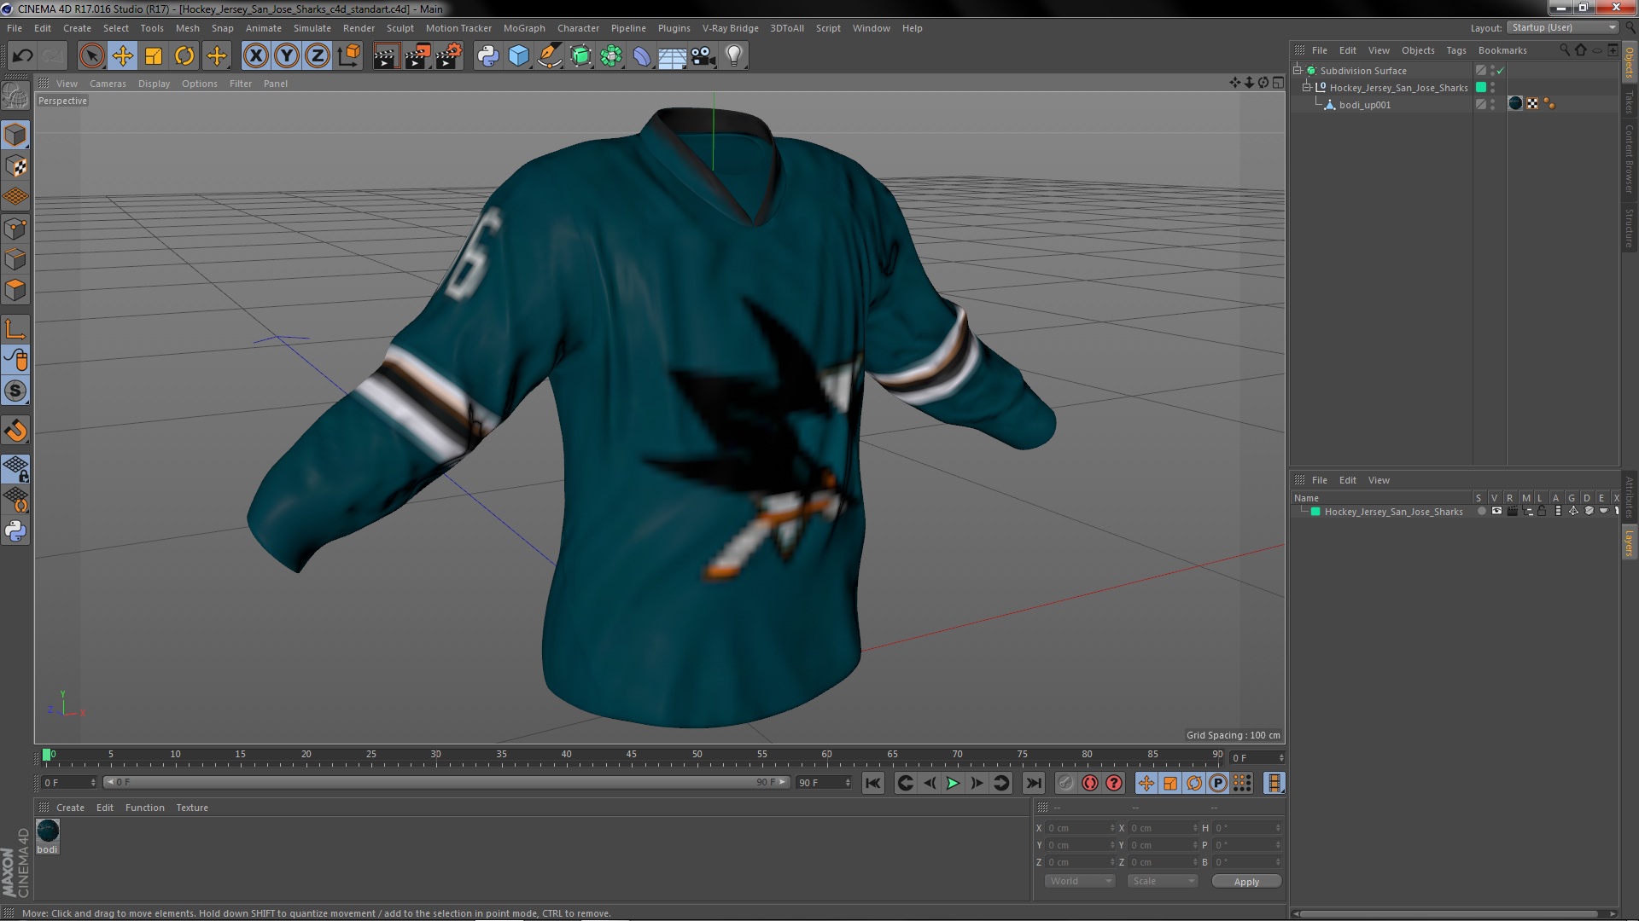The width and height of the screenshot is (1639, 921).
Task: Open the Simulate menu
Action: click(x=312, y=28)
